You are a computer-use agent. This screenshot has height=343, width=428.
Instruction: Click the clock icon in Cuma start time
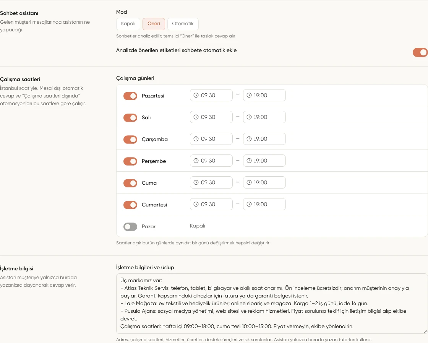pos(196,183)
